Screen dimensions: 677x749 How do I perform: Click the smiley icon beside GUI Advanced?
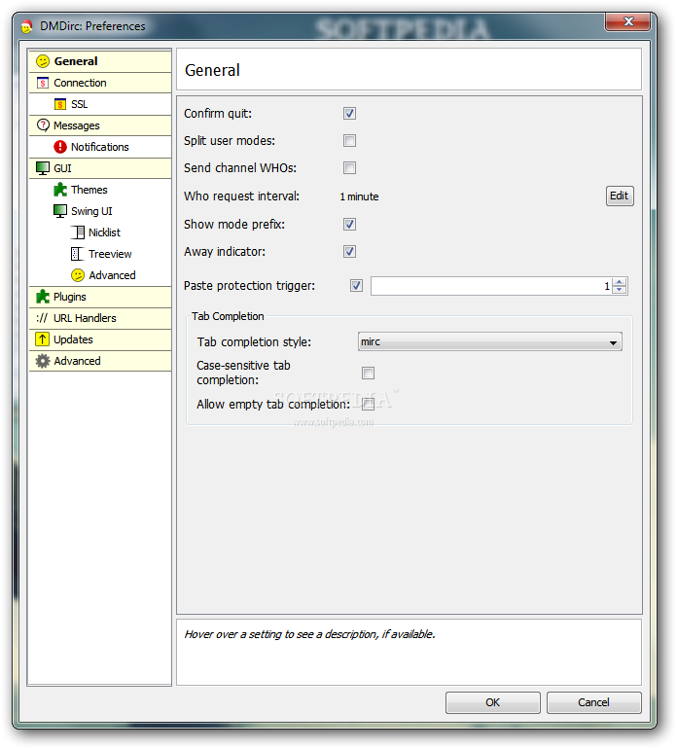(78, 275)
